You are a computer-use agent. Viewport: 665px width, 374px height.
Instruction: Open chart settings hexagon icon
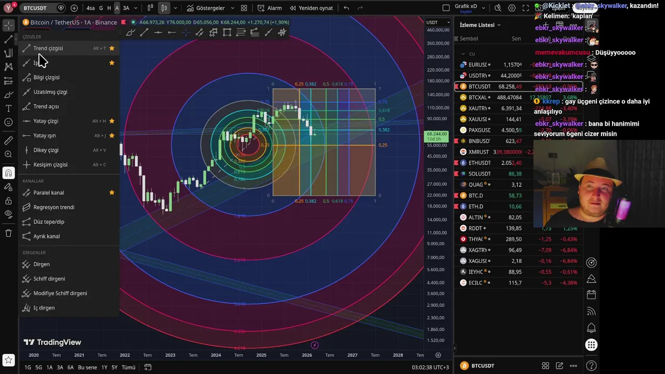point(512,8)
